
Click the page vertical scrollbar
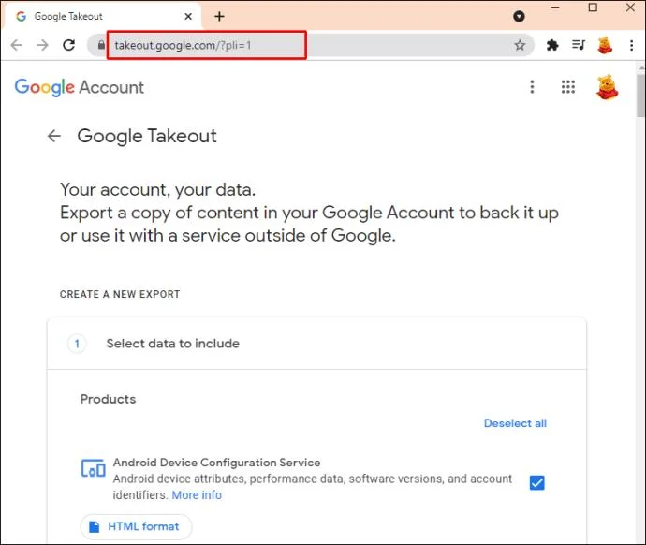pos(640,96)
